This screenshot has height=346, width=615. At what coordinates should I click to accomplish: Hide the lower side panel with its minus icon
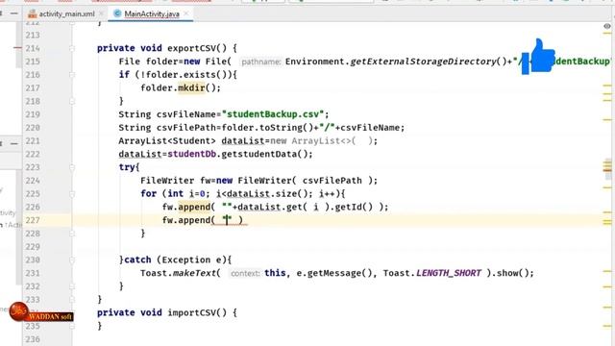(14, 143)
